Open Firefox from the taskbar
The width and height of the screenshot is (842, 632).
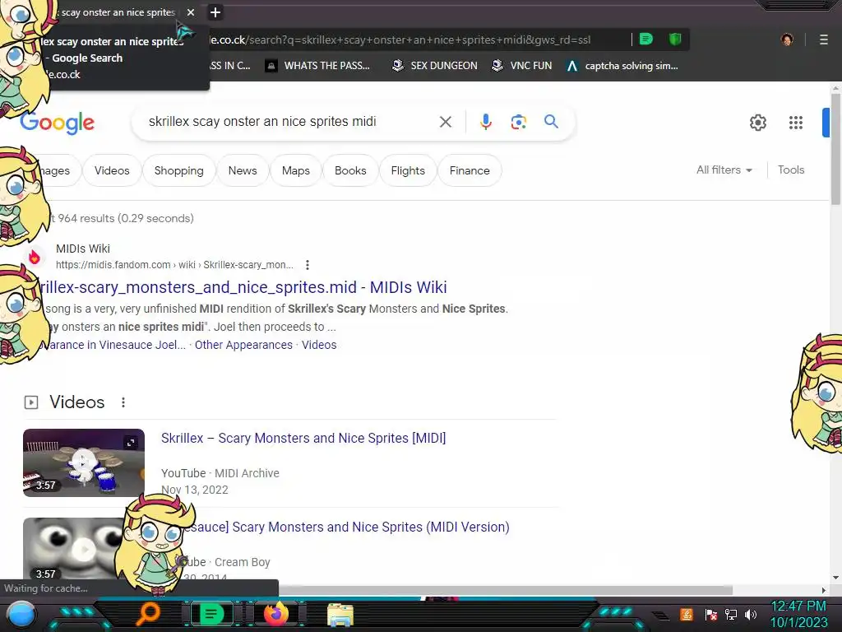(276, 614)
